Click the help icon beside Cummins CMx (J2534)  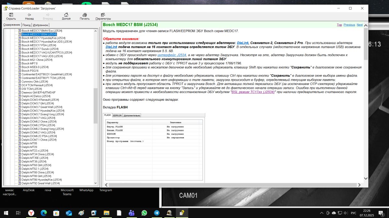coord(19,82)
